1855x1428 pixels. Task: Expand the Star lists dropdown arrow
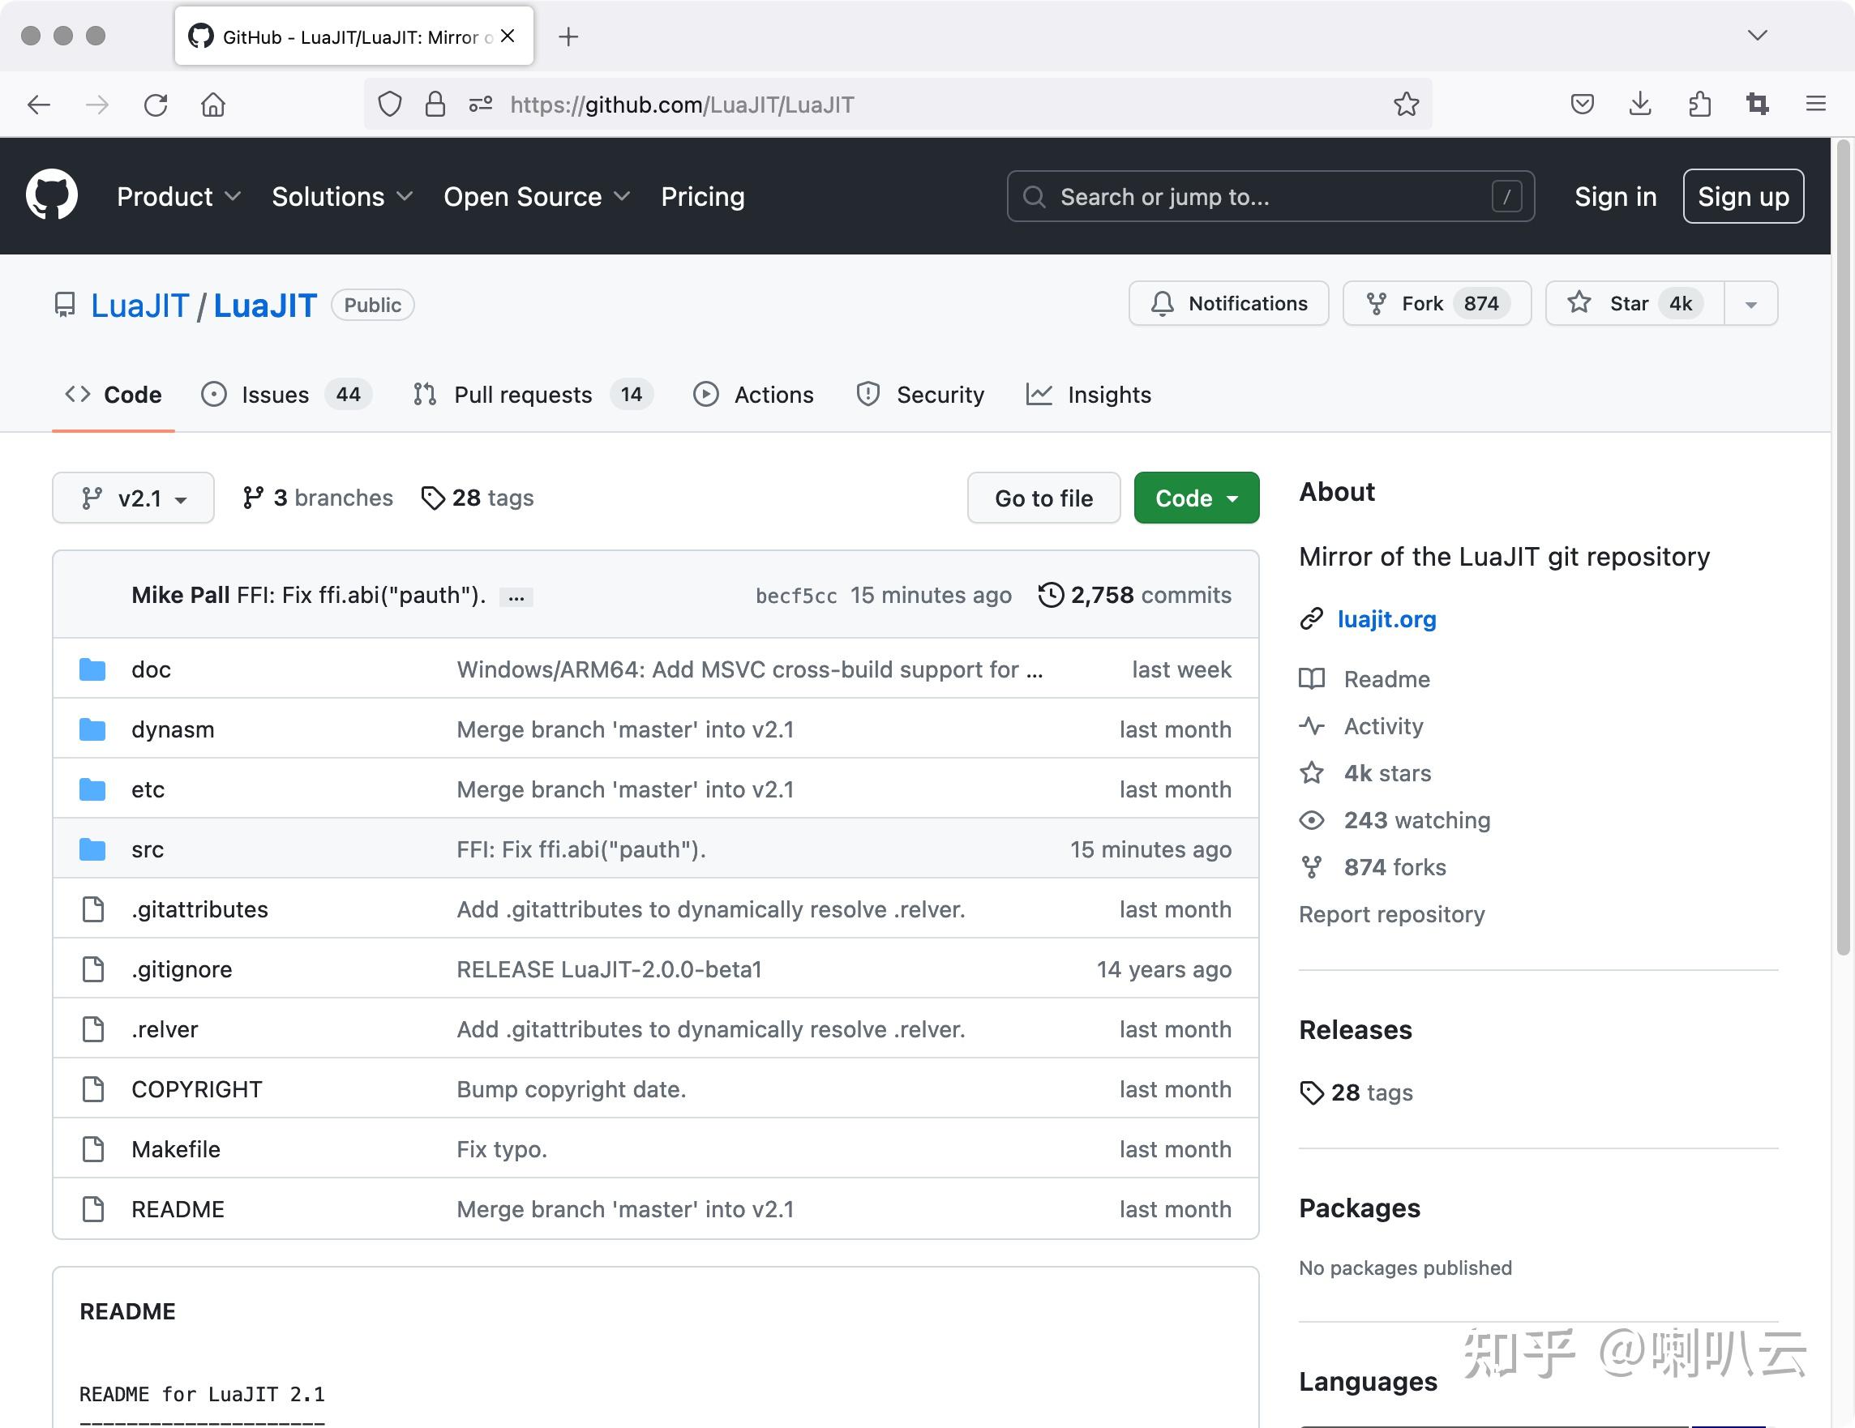point(1750,304)
